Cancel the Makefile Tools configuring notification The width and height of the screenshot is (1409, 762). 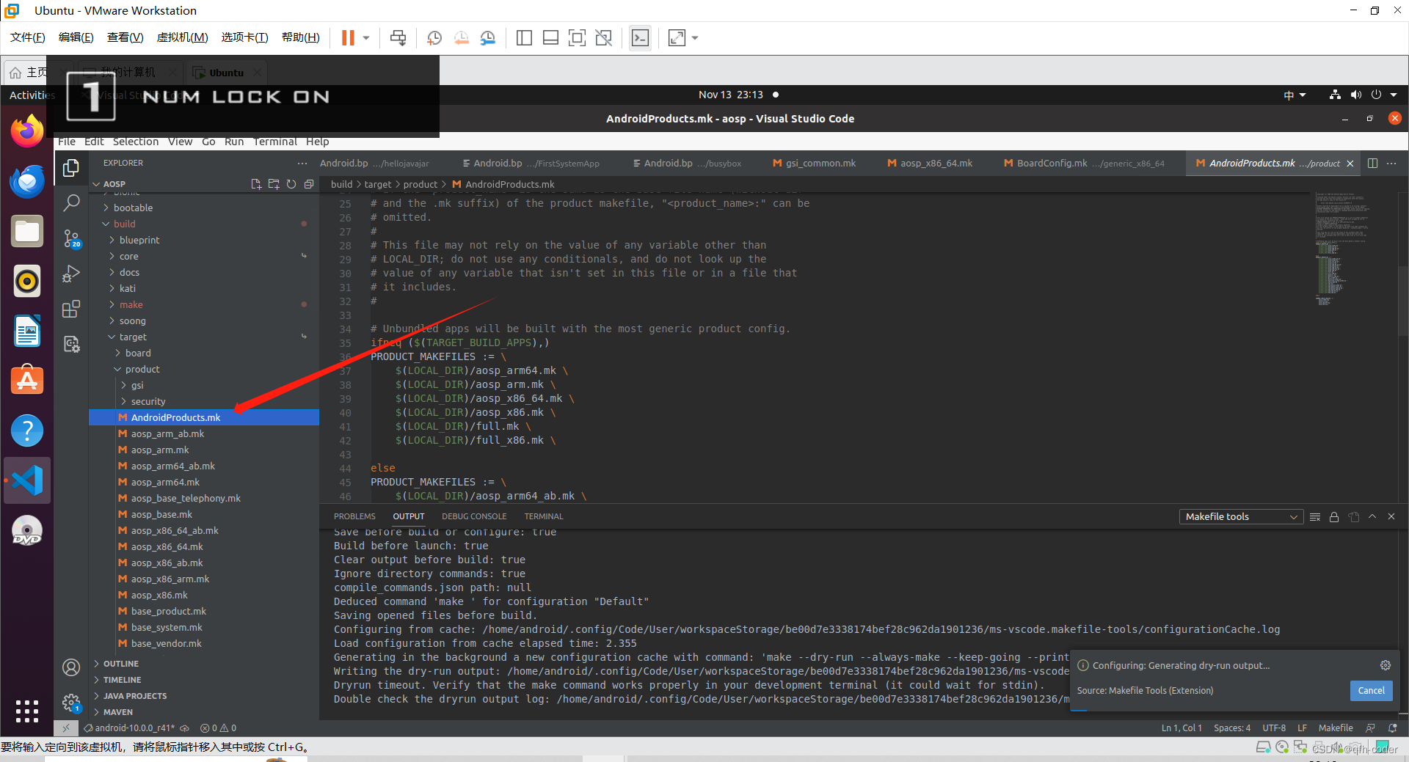pyautogui.click(x=1371, y=690)
